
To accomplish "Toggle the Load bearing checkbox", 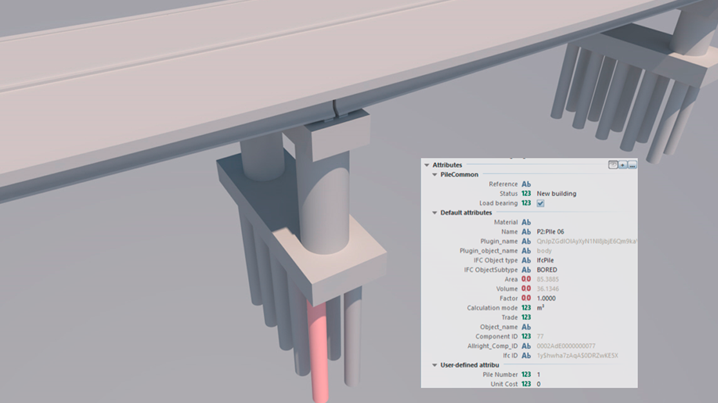I will point(539,203).
